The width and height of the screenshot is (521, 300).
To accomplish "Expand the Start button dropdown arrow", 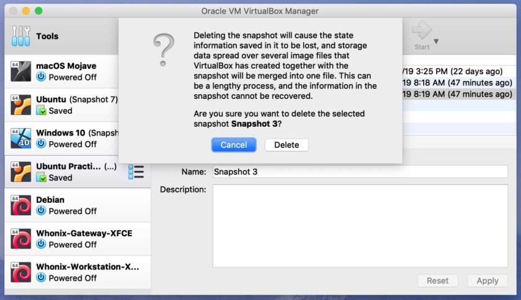I will 436,41.
